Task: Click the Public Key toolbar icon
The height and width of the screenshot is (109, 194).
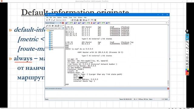Action: pos(89,20)
